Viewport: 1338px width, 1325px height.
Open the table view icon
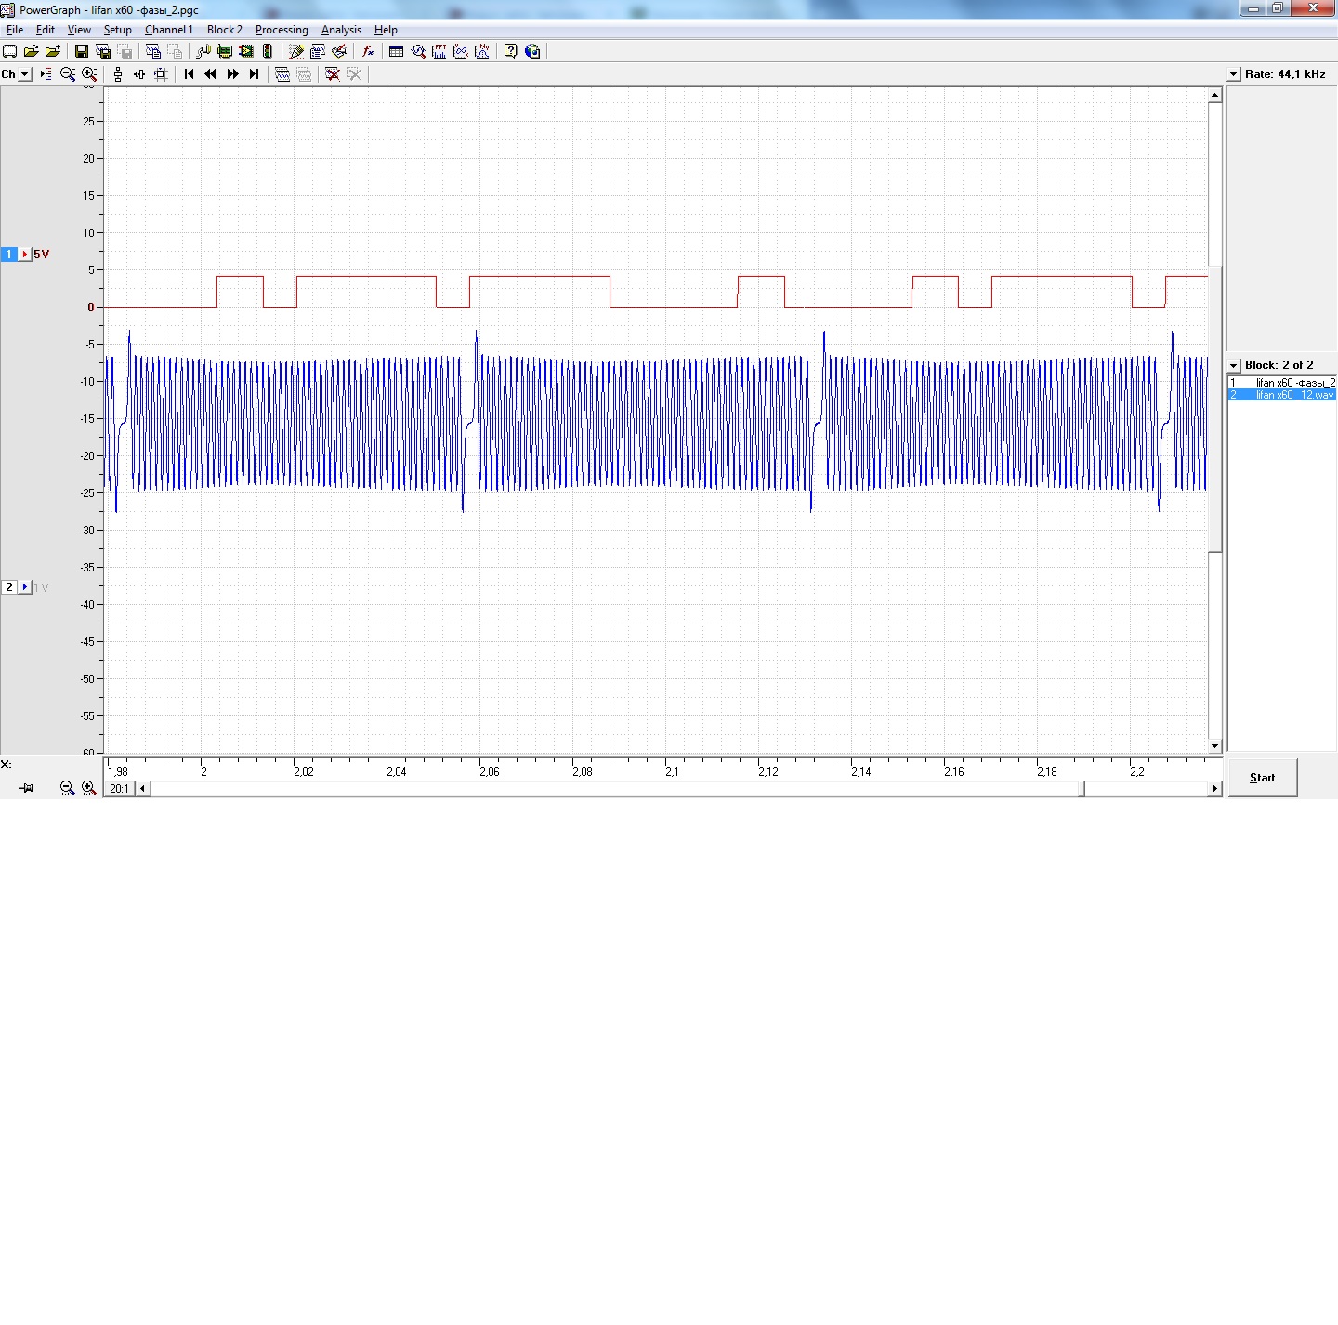pos(396,52)
